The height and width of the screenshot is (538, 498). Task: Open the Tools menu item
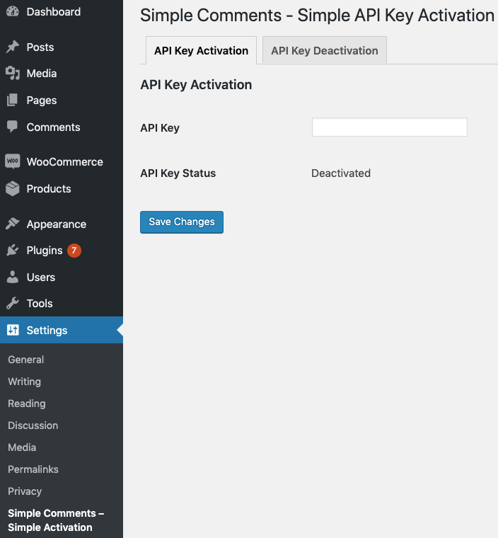(62, 303)
